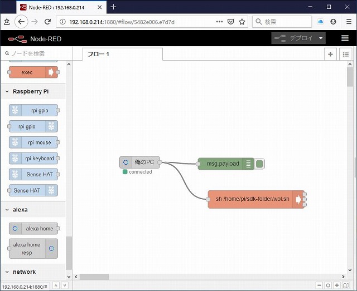The height and width of the screenshot is (291, 357).
Task: Zoom in the canvas
Action: pyautogui.click(x=337, y=285)
